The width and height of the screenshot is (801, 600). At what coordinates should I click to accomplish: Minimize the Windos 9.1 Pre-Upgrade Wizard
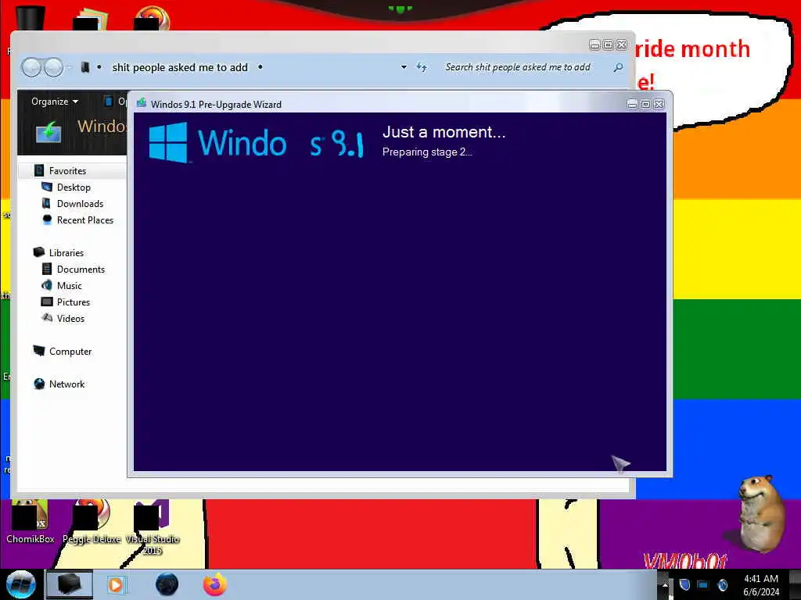pyautogui.click(x=632, y=104)
